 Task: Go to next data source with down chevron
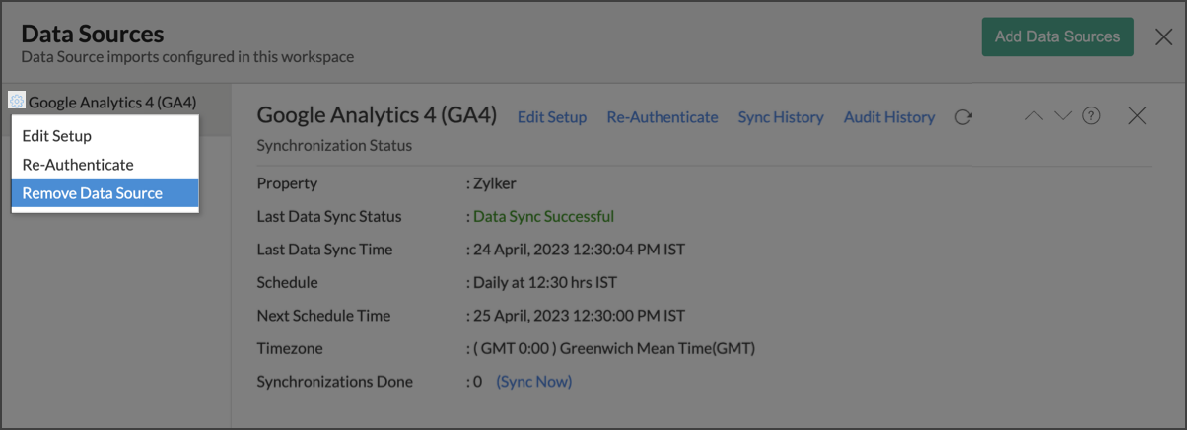pyautogui.click(x=1062, y=116)
